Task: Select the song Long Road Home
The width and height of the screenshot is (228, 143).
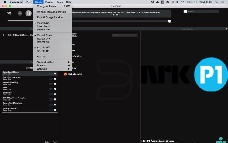Action: (x=11, y=72)
